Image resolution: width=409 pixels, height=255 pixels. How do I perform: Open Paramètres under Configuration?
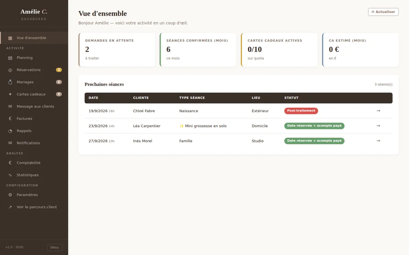[34, 195]
